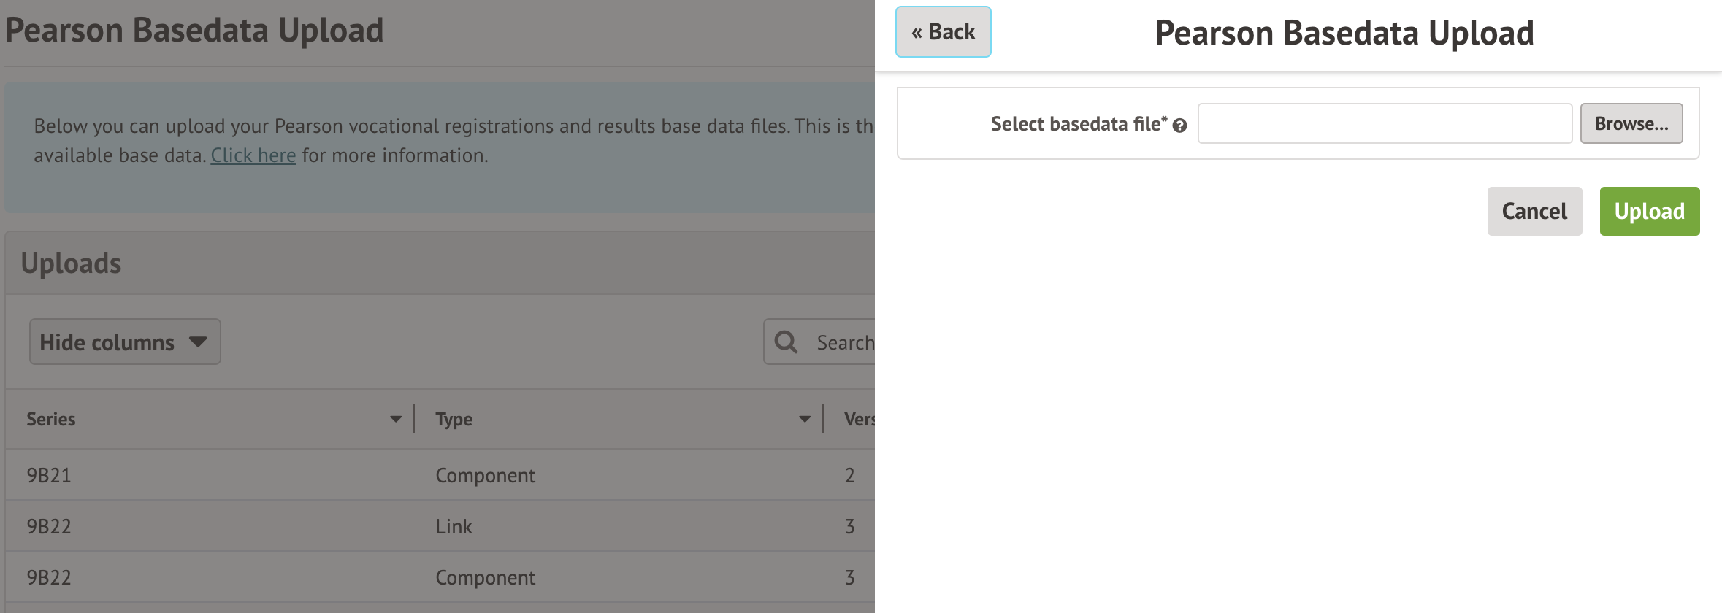Click the panel title Pearson Basedata Upload
This screenshot has height=613, width=1722.
(x=1344, y=33)
